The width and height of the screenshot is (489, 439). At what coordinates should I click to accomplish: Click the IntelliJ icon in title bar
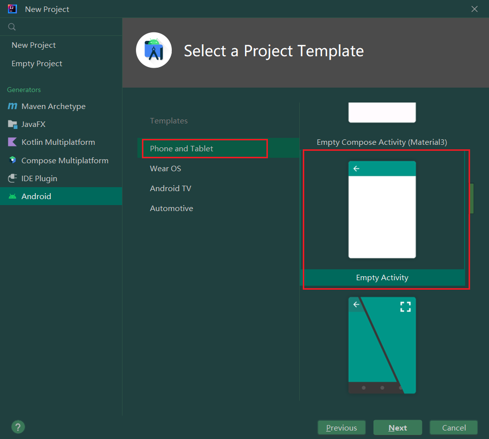[12, 9]
